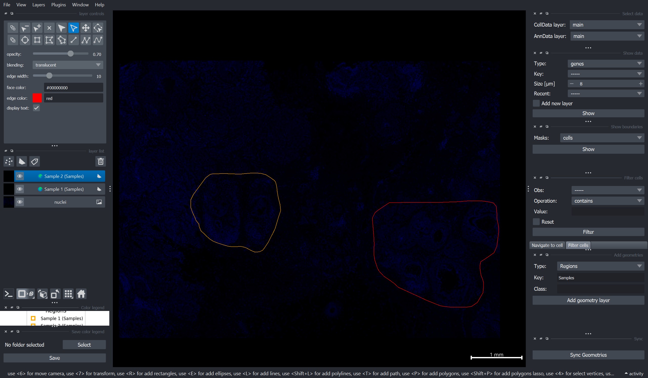Click the face color text field
Viewport: 648px width, 378px height.
tap(74, 88)
